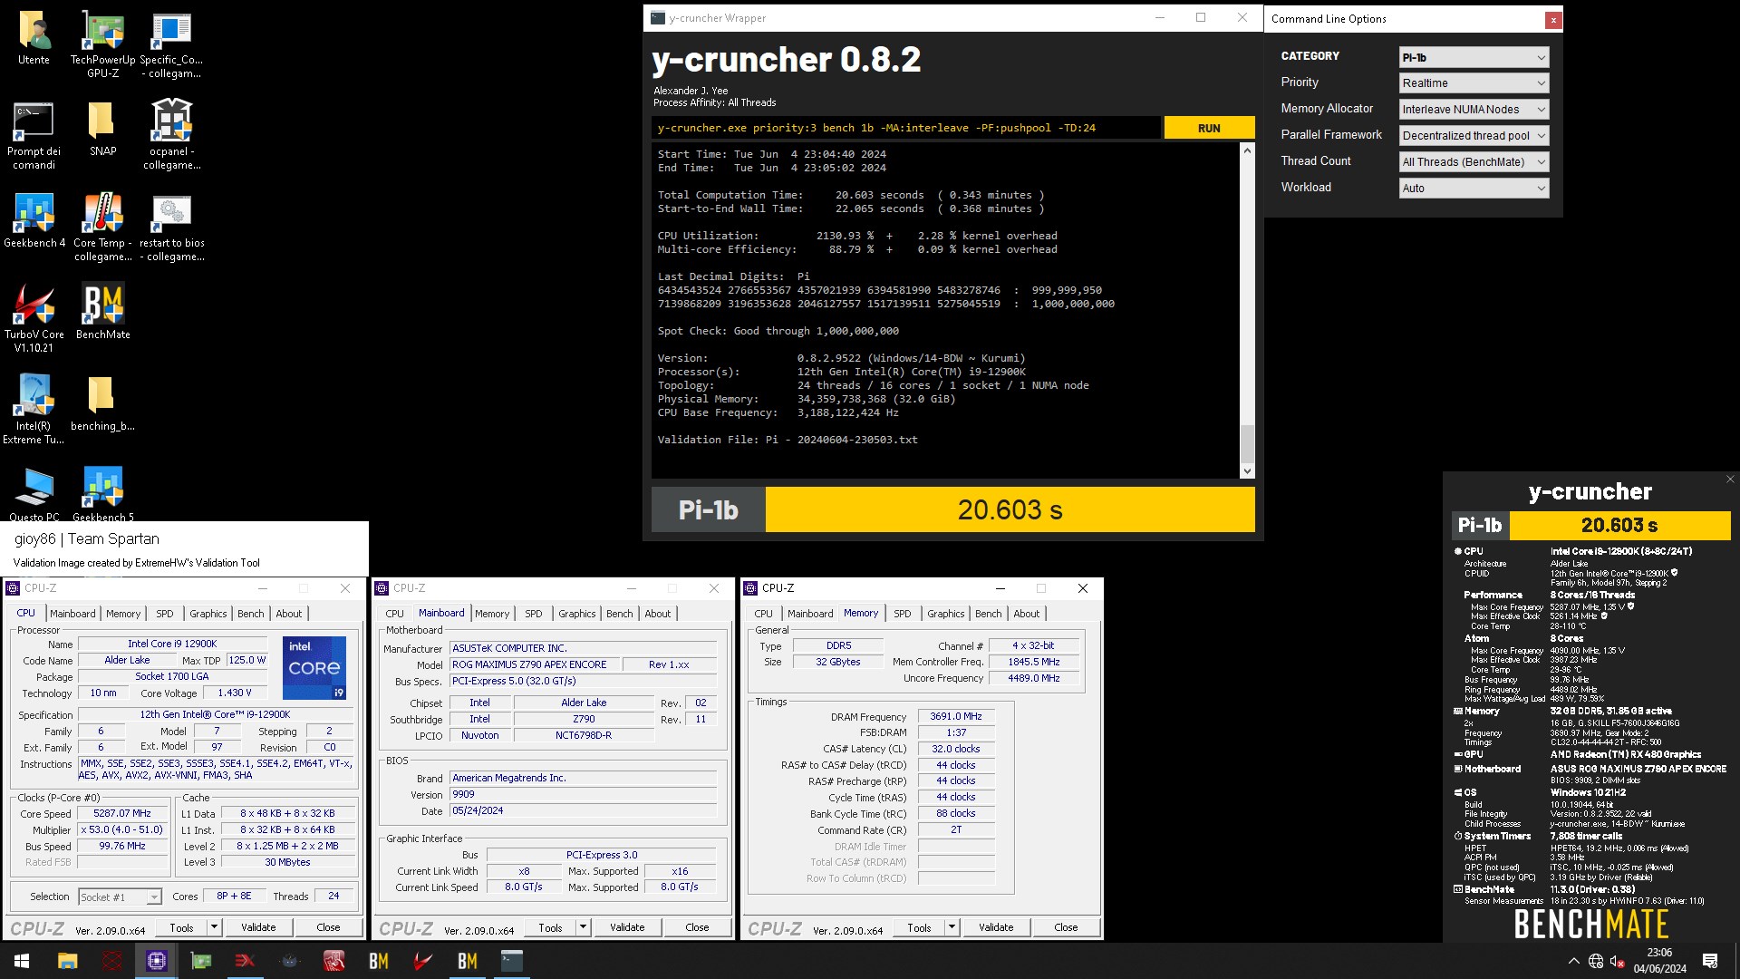The image size is (1740, 979).
Task: Click the muted volume tray icon
Action: 1618,961
